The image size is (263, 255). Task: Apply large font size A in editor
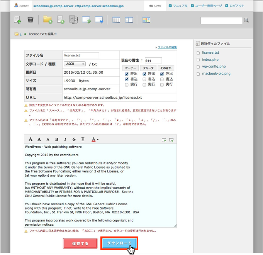coord(31,139)
